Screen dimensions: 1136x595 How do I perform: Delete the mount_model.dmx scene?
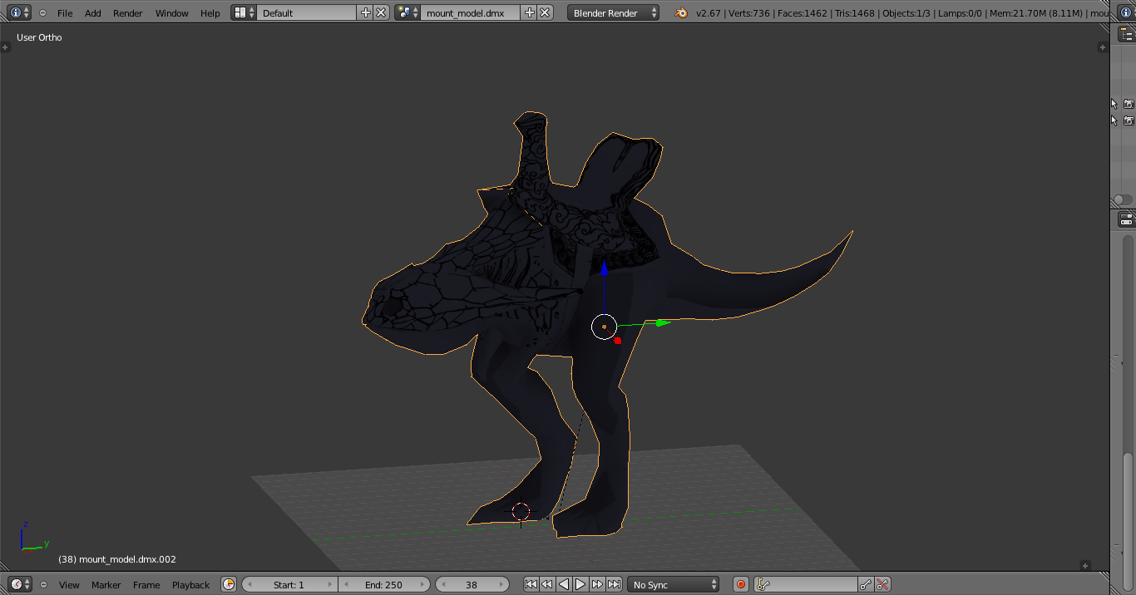point(545,12)
